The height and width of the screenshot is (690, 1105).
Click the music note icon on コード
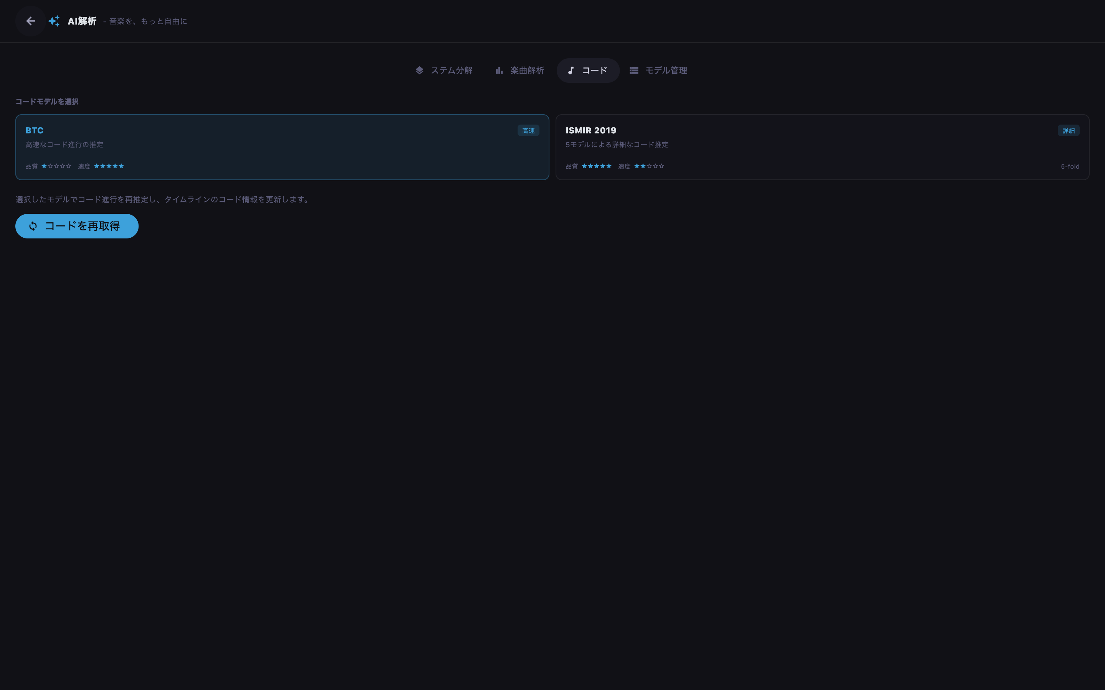coord(571,70)
